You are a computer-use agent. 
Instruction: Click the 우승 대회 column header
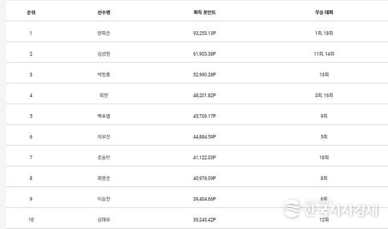tap(324, 12)
